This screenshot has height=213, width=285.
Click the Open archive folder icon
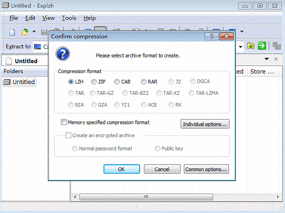click(25, 32)
